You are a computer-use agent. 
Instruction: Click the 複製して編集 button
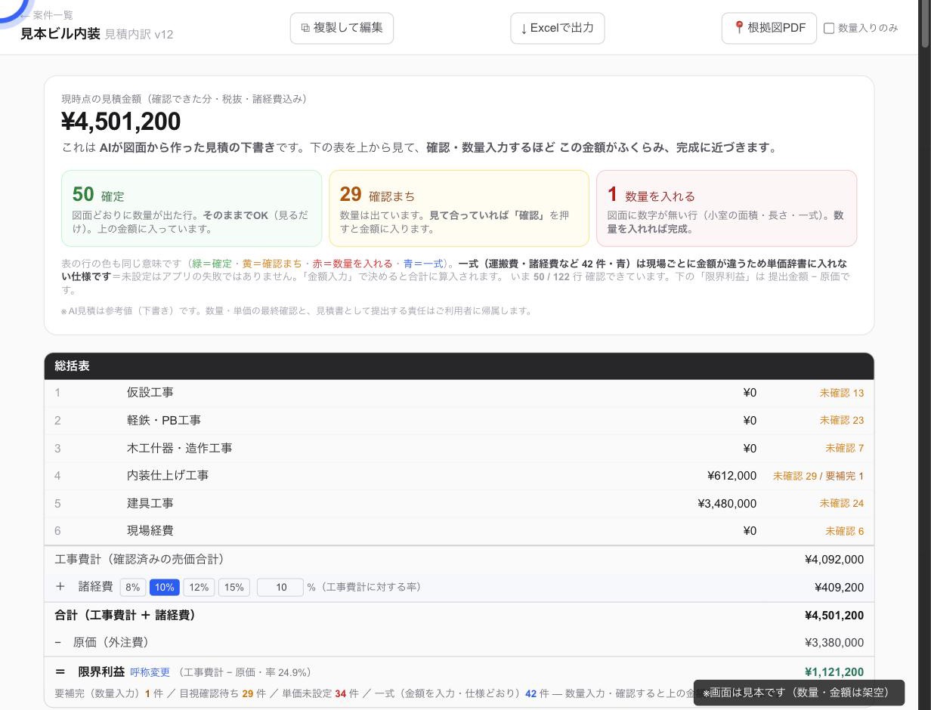coord(342,28)
